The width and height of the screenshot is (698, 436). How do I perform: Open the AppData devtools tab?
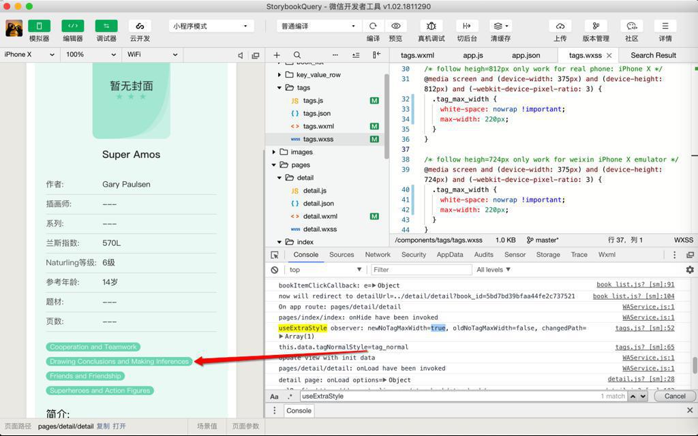pos(450,255)
